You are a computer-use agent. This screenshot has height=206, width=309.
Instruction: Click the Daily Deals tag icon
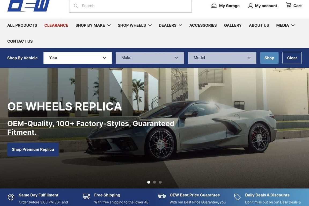point(237,197)
